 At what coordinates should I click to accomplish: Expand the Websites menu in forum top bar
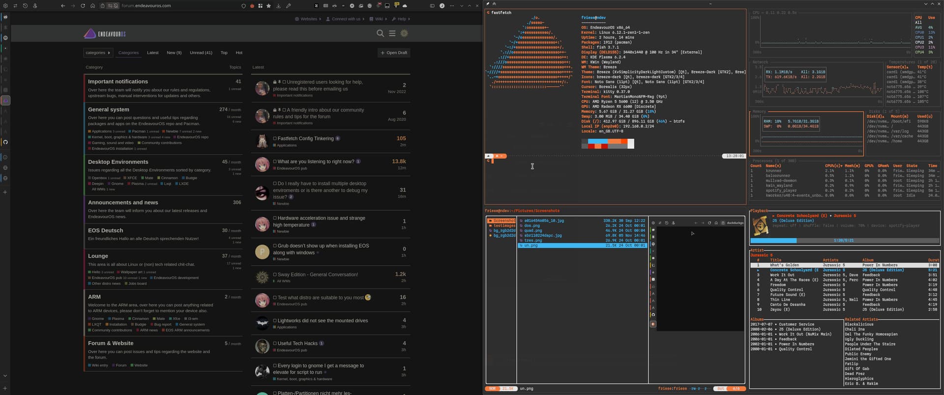[308, 19]
